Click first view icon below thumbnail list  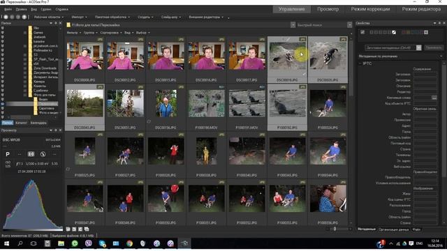(68, 229)
